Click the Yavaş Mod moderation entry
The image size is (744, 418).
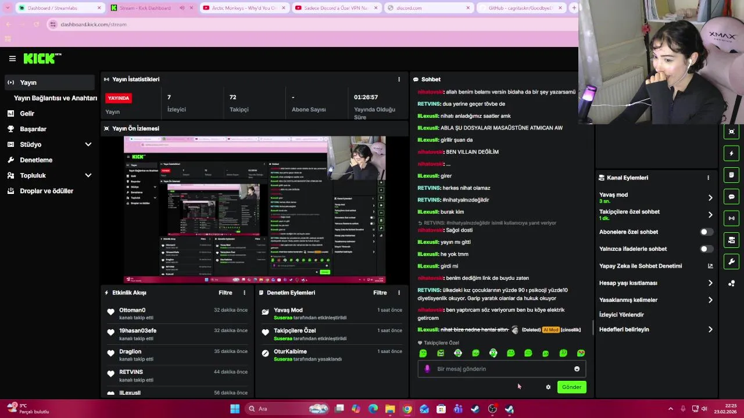(331, 313)
